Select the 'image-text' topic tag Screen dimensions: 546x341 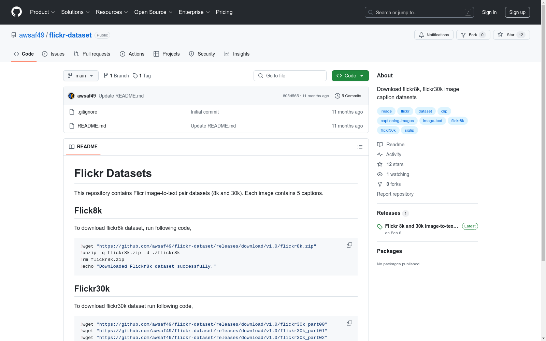point(432,121)
